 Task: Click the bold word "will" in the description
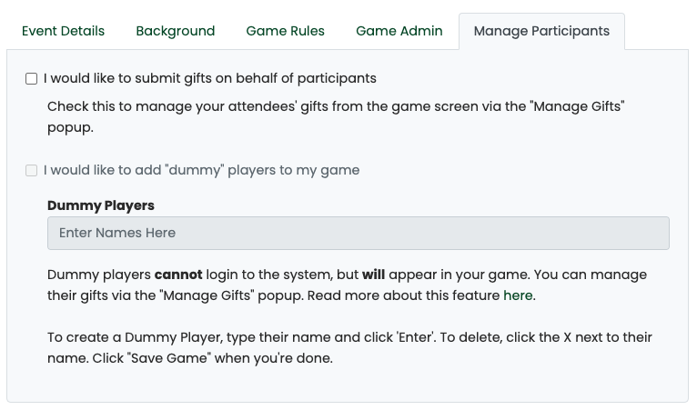click(373, 275)
